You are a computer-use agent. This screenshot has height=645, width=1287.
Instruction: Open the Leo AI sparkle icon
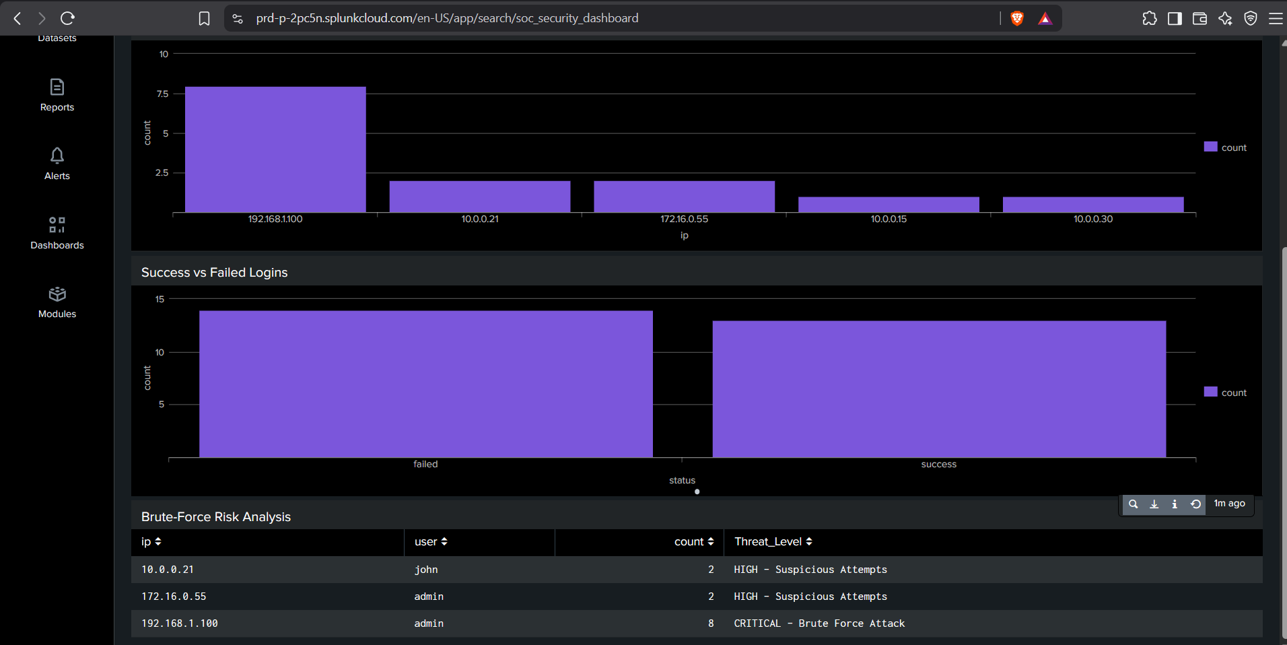point(1225,18)
